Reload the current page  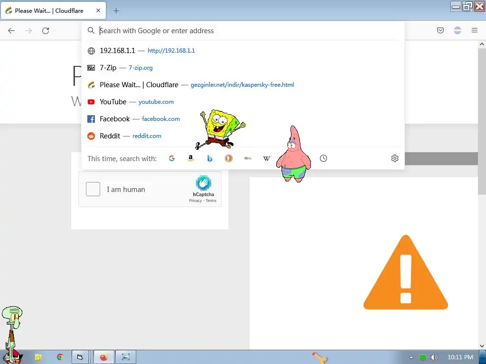click(x=46, y=30)
